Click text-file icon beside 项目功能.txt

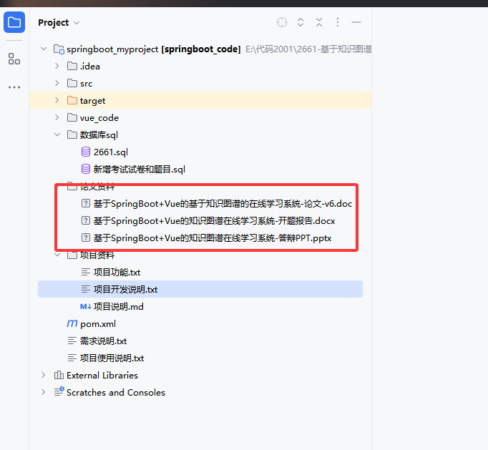pos(86,273)
